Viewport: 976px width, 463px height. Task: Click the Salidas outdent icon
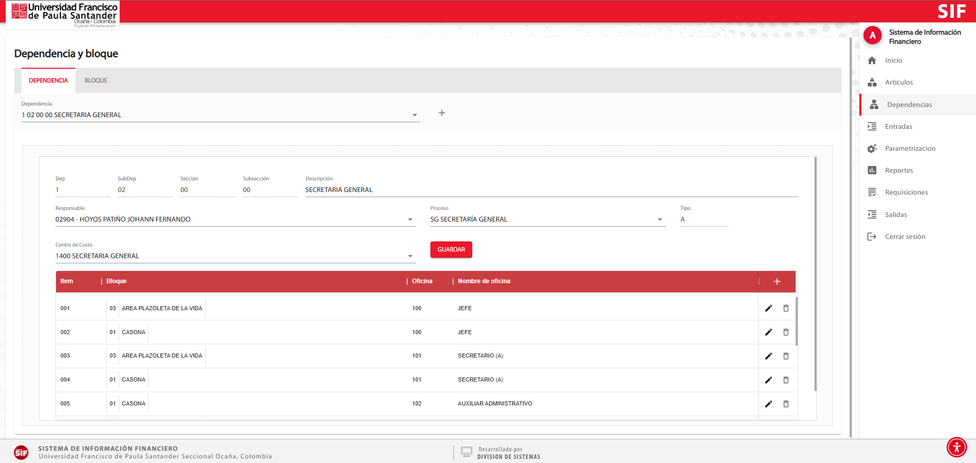(872, 214)
